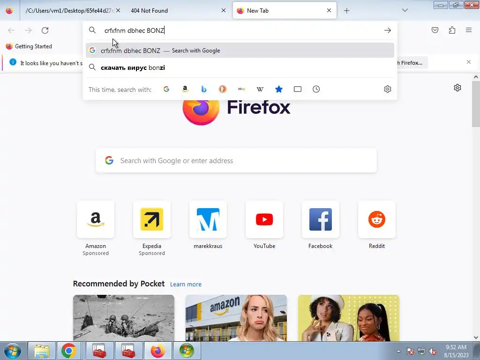Open the Extensions puzzle icon
This screenshot has width=480, height=360.
452,30
